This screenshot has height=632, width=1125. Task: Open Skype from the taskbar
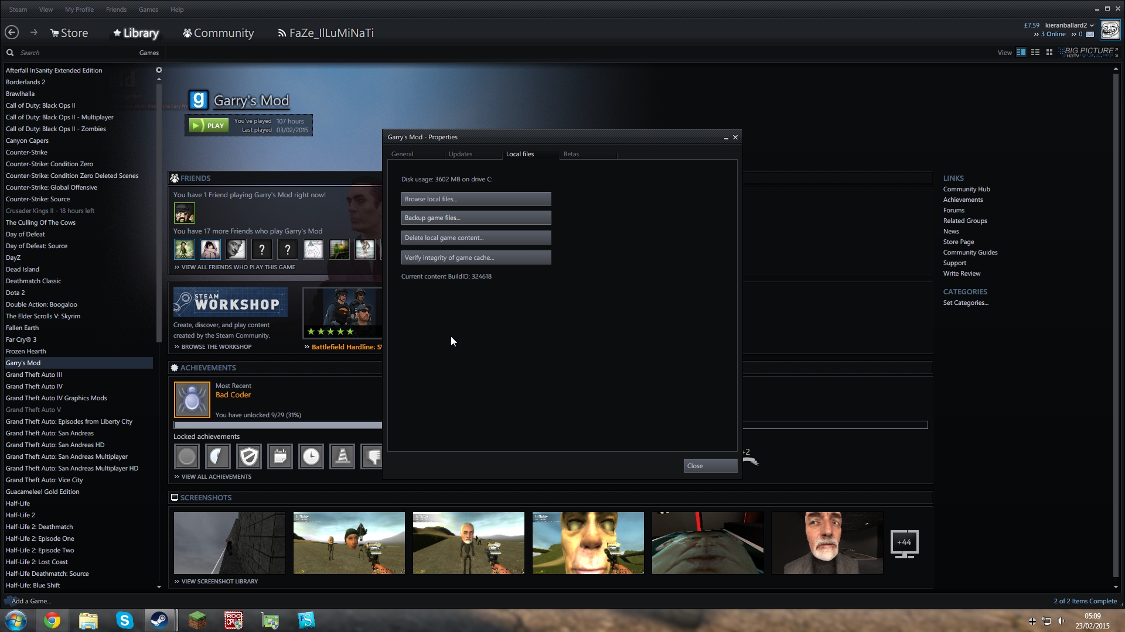tap(124, 620)
